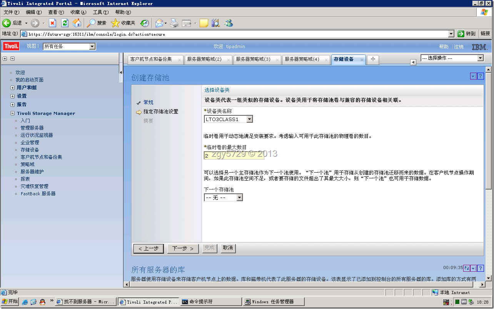Collapse the Tivoli Storage Manager node
Viewport: 494px width, 309px height.
click(x=13, y=113)
